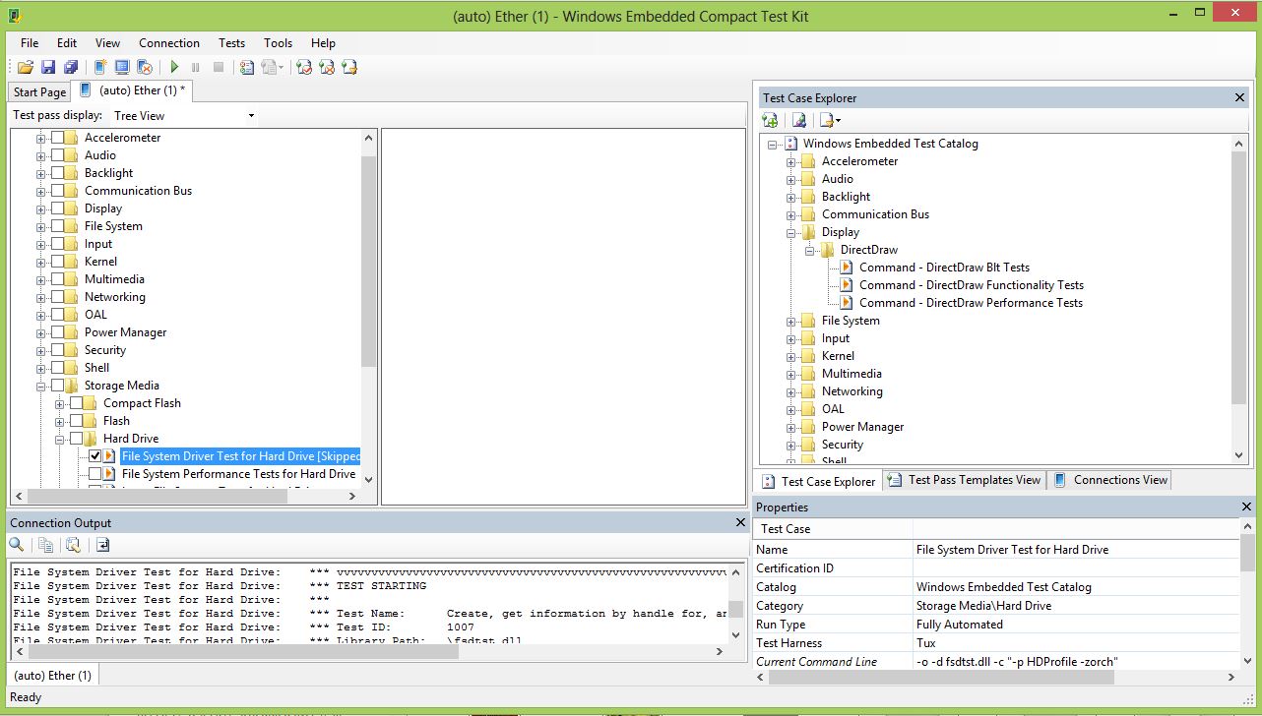
Task: Collapse the Hard Drive node in test pass tree
Action: click(x=60, y=439)
